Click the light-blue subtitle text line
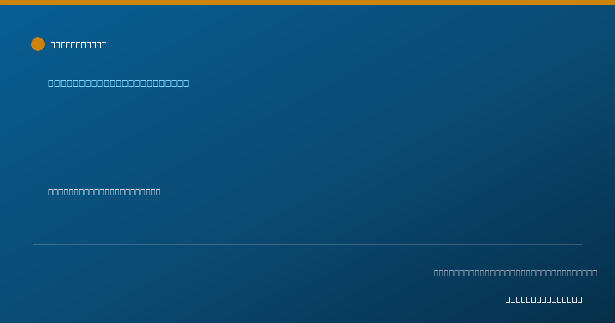This screenshot has width=615, height=323. pos(118,83)
